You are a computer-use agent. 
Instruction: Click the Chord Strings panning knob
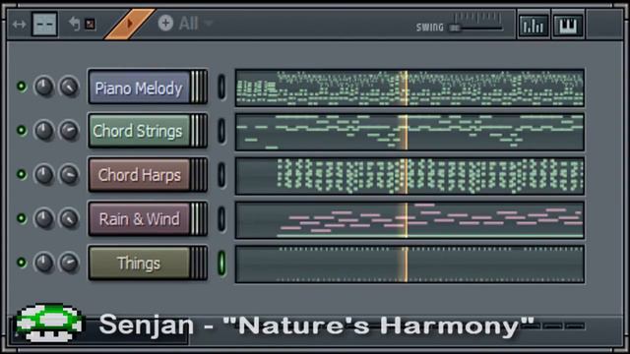tap(43, 131)
